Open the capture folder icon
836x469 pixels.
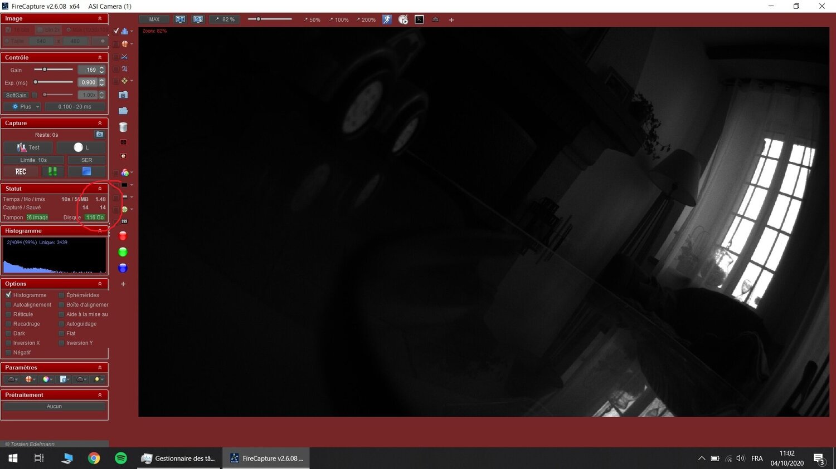tap(123, 111)
